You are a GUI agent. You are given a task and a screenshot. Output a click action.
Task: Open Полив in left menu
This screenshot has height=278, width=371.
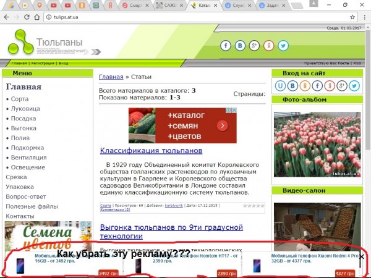(x=20, y=138)
